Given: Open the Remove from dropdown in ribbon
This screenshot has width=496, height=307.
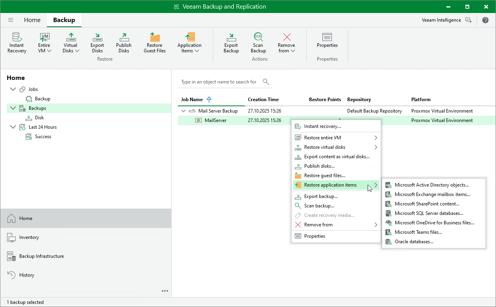Looking at the screenshot, I should coord(287,43).
